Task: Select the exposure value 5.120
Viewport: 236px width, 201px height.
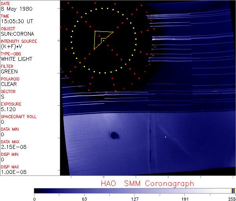Action: coord(8,109)
